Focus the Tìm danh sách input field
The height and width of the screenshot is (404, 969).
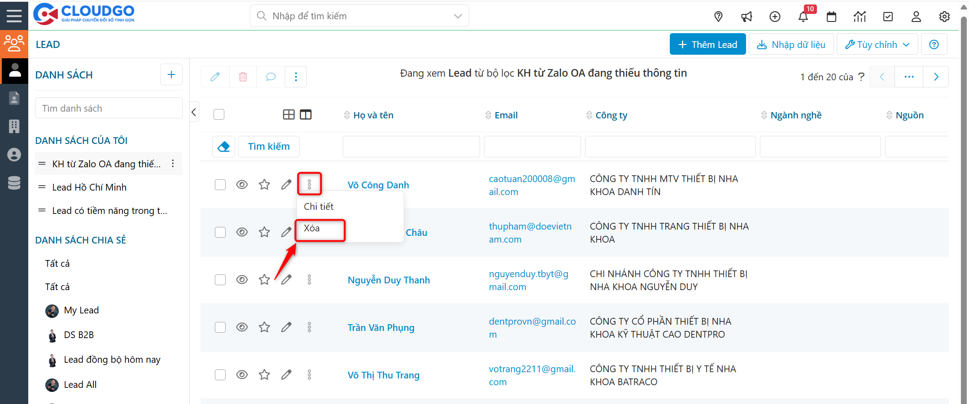[109, 108]
